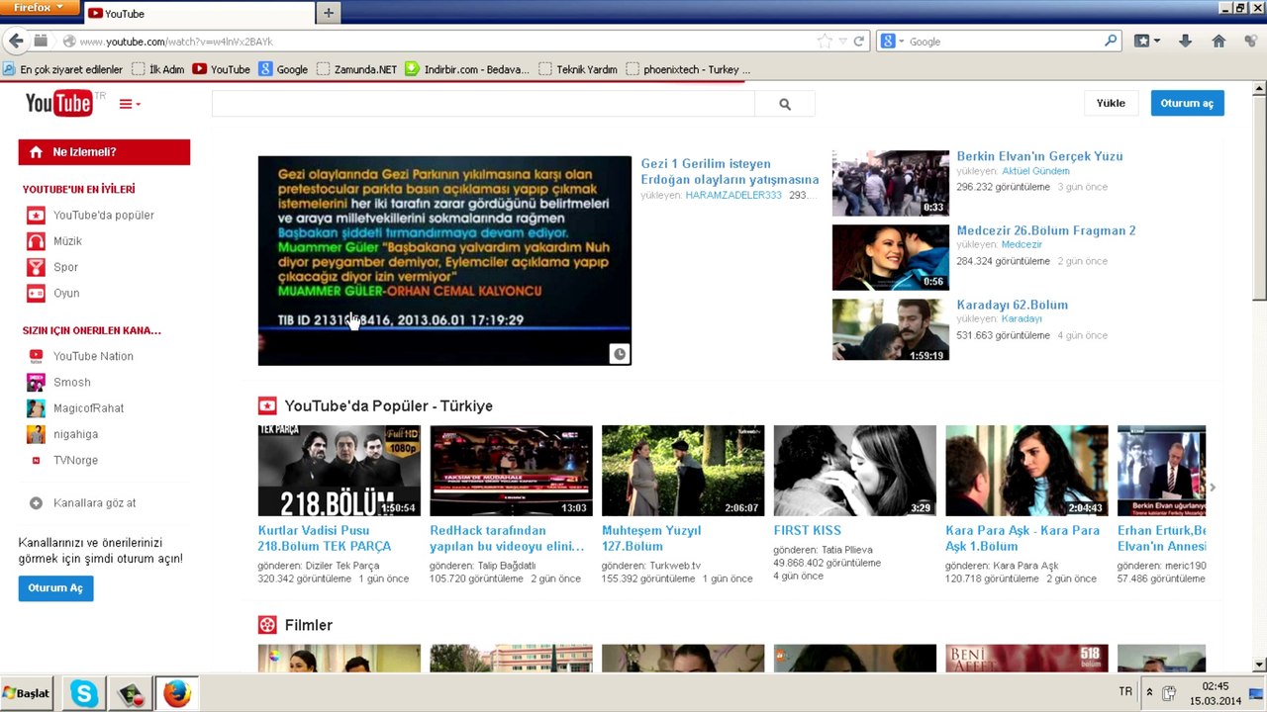Click the YouTube'da Popüler - Türkiye heading

click(388, 405)
